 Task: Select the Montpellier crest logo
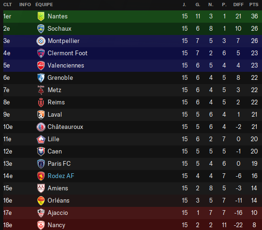point(41,41)
